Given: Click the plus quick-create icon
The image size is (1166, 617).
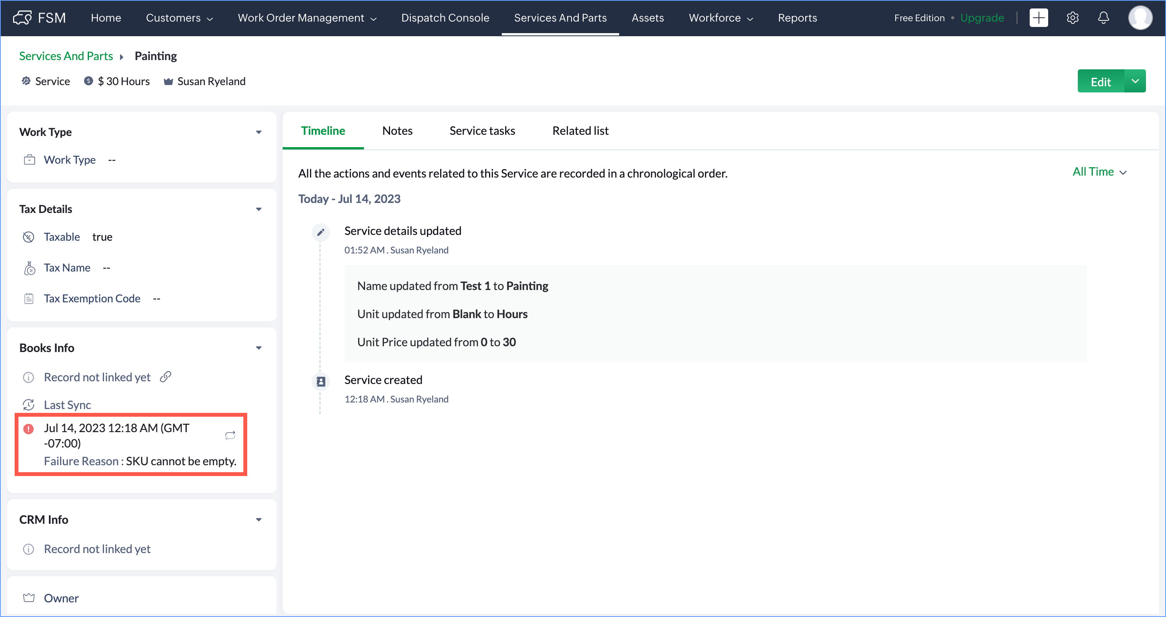Looking at the screenshot, I should coord(1039,18).
